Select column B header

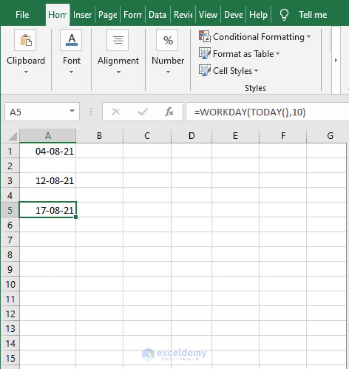pos(99,136)
